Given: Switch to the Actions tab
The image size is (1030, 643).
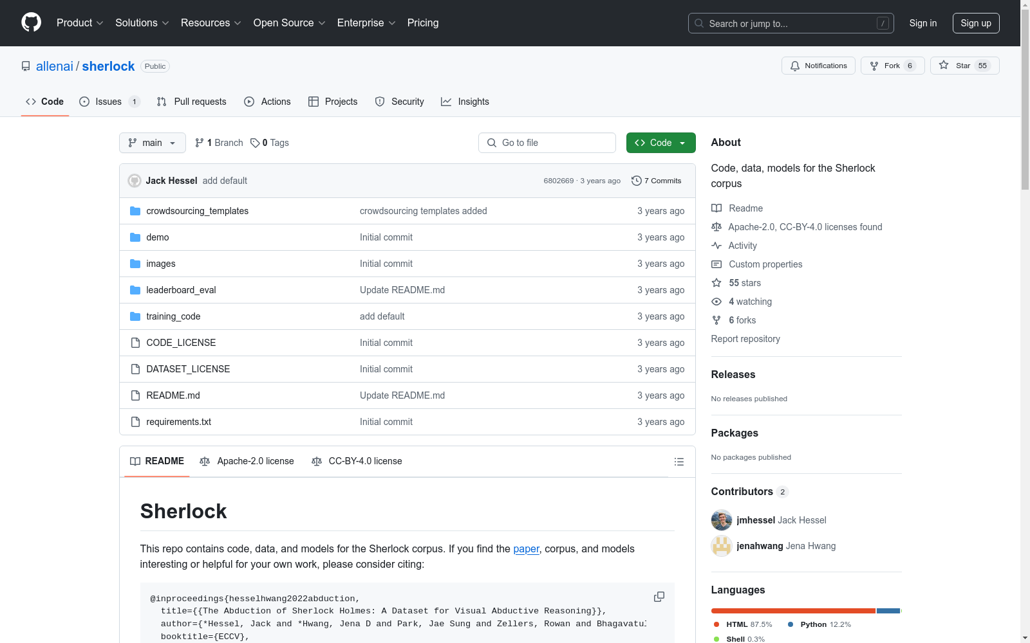Looking at the screenshot, I should [267, 102].
